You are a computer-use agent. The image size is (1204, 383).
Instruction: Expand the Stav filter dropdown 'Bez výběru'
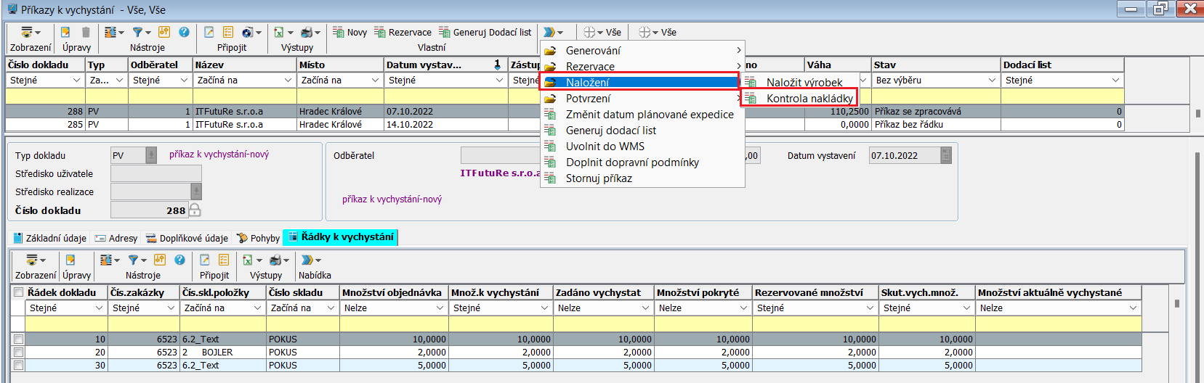click(992, 81)
